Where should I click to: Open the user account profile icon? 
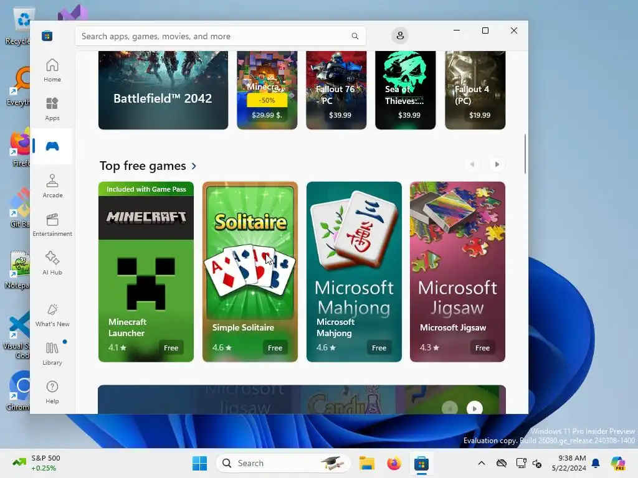tap(400, 35)
